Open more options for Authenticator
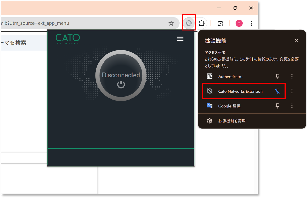The width and height of the screenshot is (307, 198). [x=292, y=77]
